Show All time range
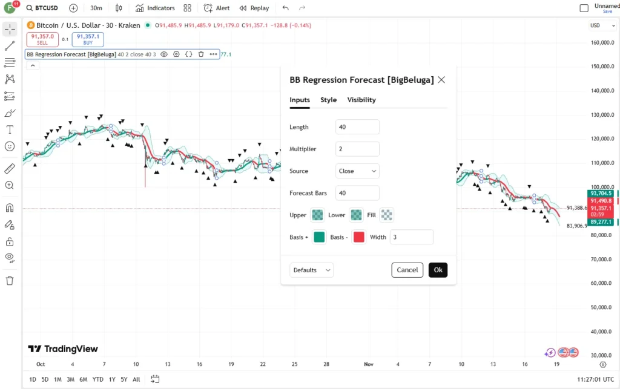The image size is (620, 389). [136, 379]
